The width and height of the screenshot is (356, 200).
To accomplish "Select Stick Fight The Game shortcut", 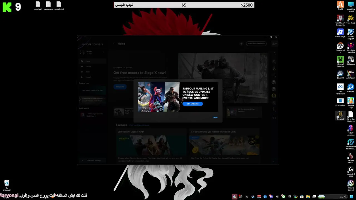I will coord(351,48).
